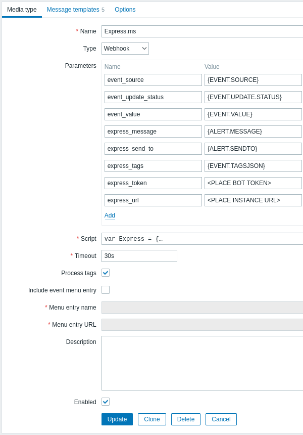This screenshot has width=303, height=435.
Task: Delete the Express.ms media type
Action: [186, 419]
